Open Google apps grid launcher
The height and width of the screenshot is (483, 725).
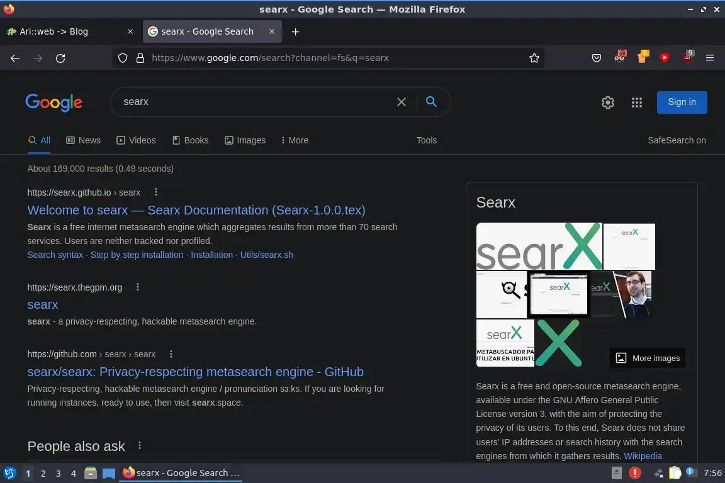tap(637, 102)
